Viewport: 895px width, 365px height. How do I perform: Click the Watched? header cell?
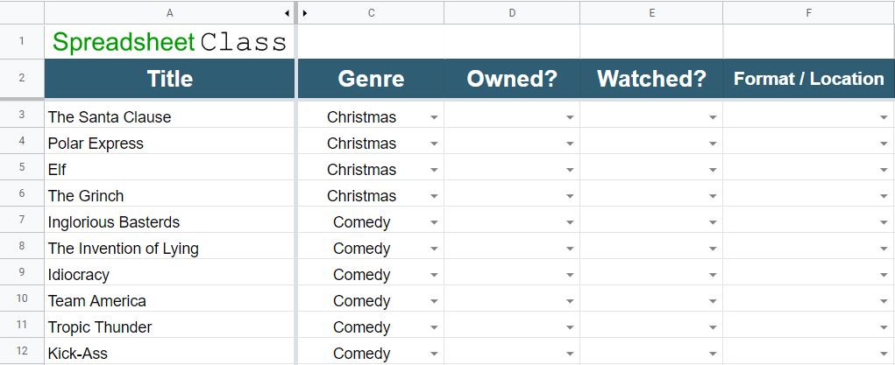pyautogui.click(x=651, y=79)
